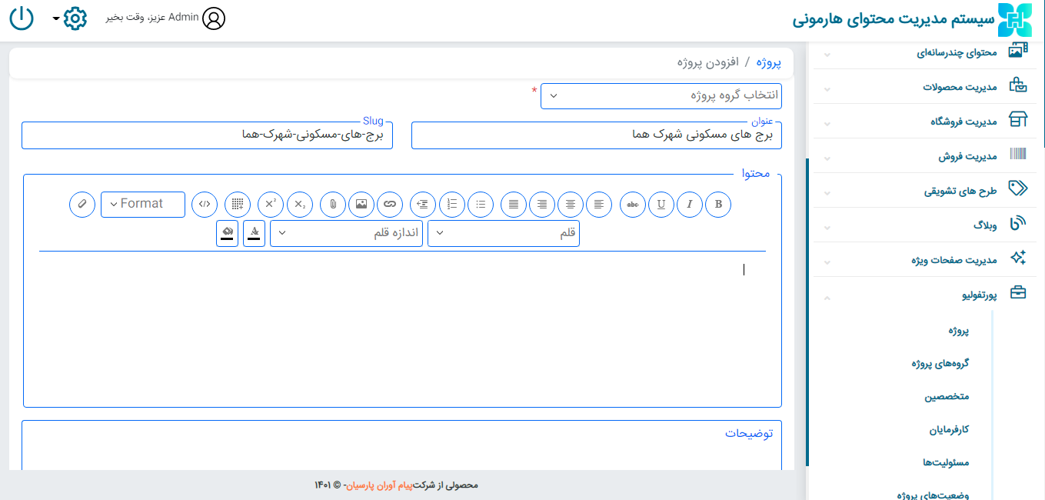Expand the اندازه قلم font size dropdown

(x=346, y=234)
